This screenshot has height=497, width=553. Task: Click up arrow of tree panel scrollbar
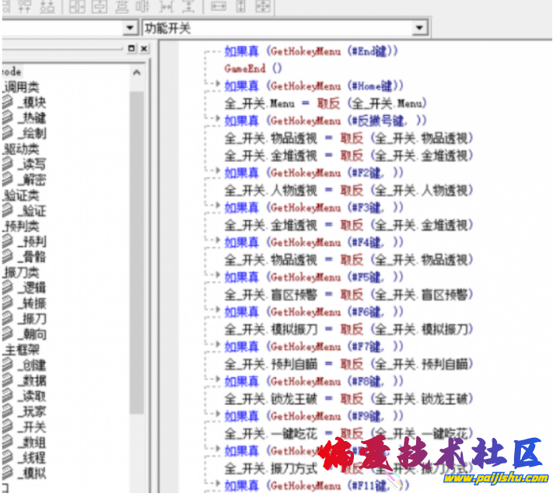click(x=137, y=72)
